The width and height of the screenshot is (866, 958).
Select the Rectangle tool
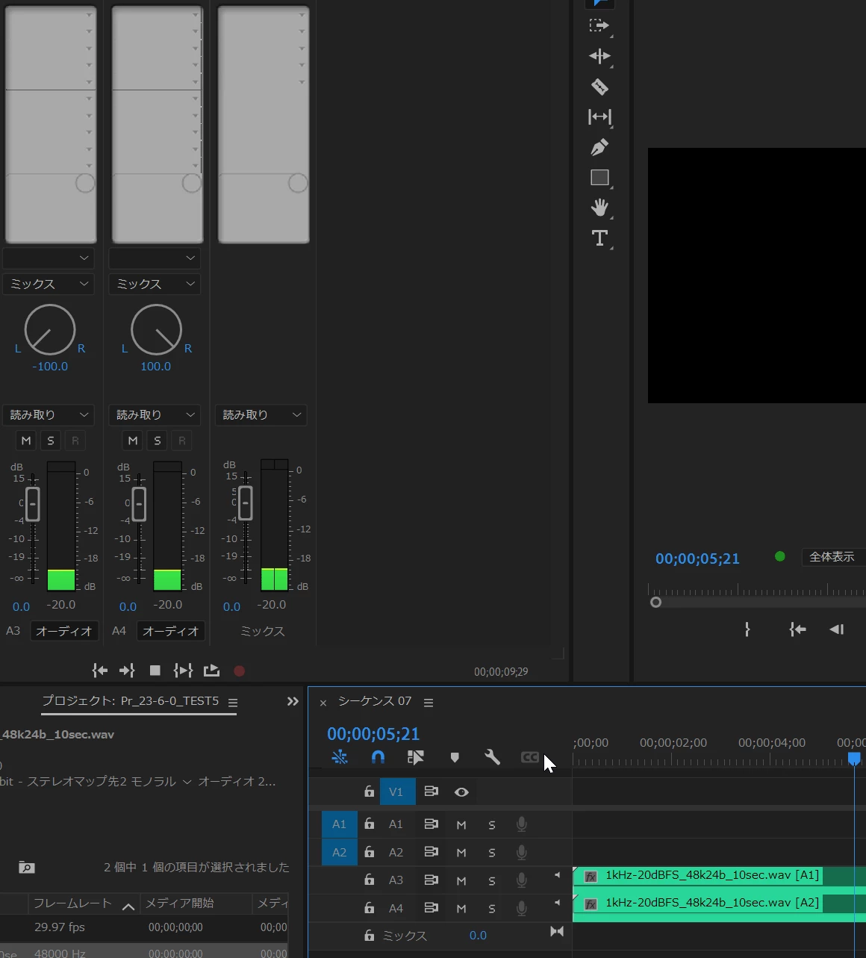click(x=599, y=178)
